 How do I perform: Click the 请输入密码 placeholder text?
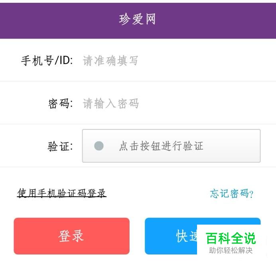(110, 104)
